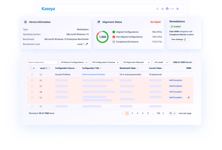Open the All Alignment Statuses dropdown
222x150 pixels.
[x=137, y=62]
